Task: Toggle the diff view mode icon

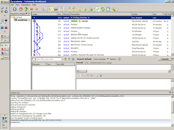Action: coord(79,76)
